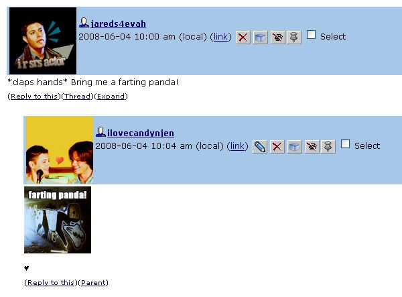
Task: Delete jareds4evah's comment with red X icon
Action: 243,38
